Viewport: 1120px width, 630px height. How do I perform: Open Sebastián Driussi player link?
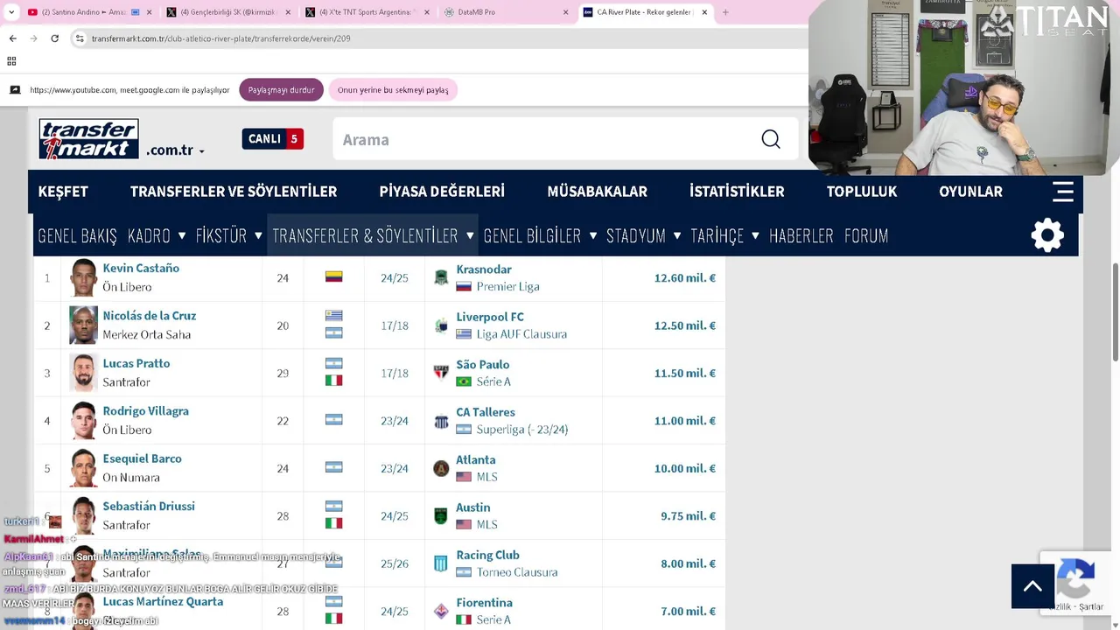click(x=149, y=507)
